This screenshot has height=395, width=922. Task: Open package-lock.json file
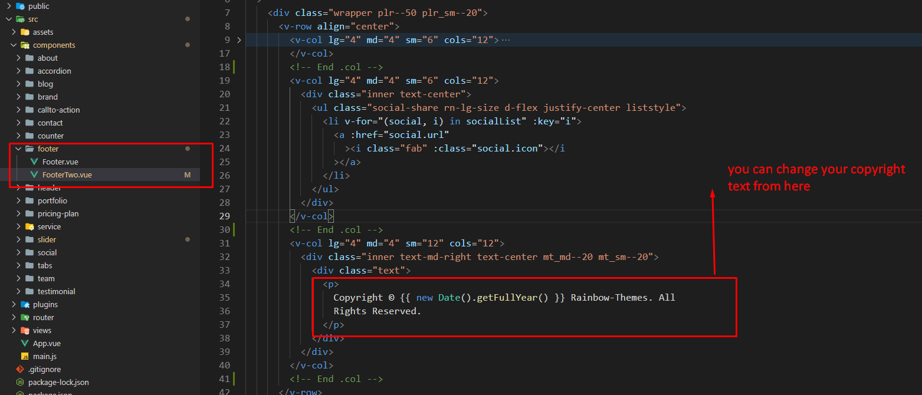tap(58, 383)
